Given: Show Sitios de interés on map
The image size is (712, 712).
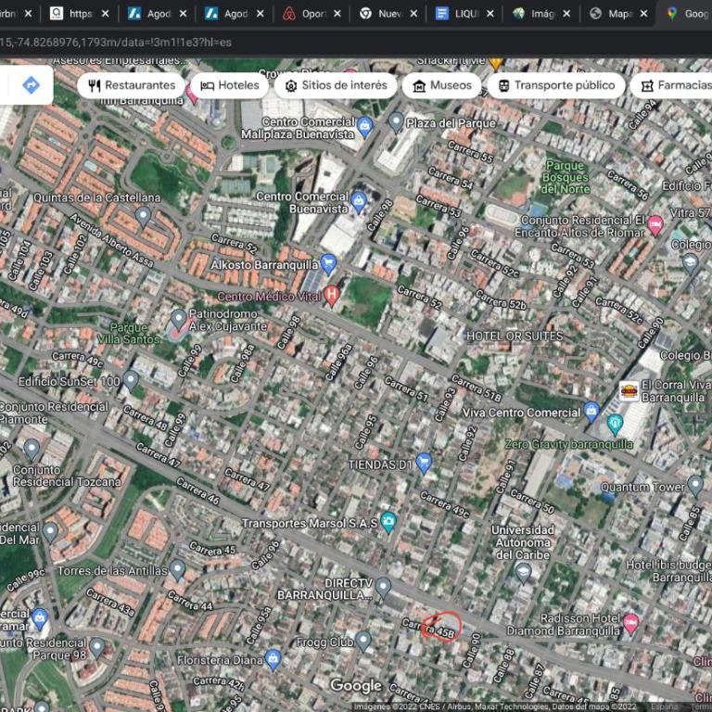Looking at the screenshot, I should (335, 85).
